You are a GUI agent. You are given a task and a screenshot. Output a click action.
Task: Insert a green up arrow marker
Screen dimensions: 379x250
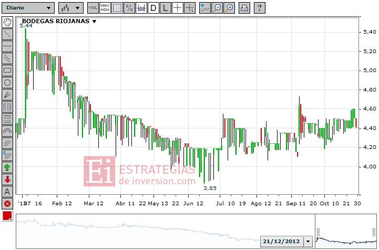[x=7, y=167]
